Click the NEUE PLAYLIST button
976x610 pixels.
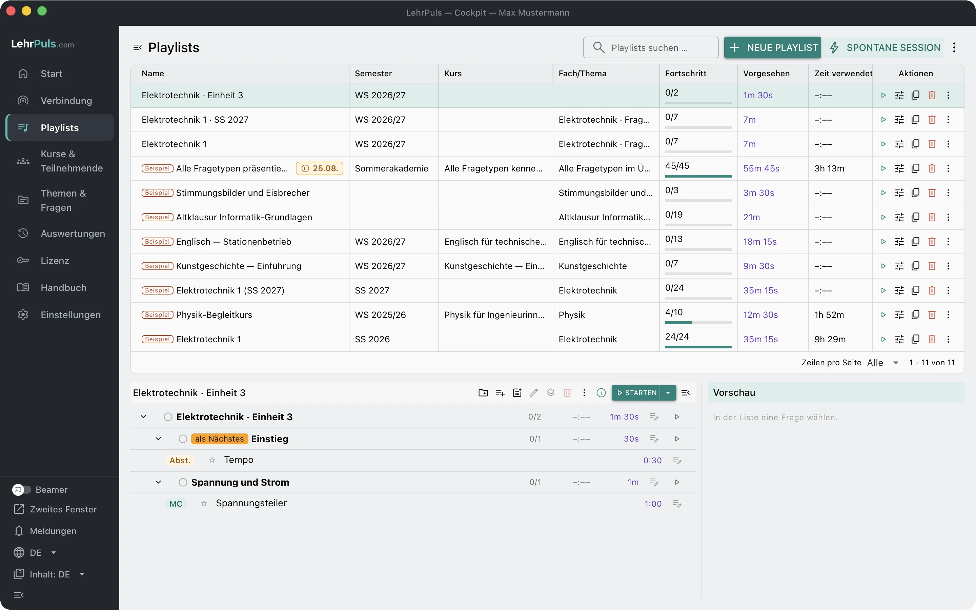pyautogui.click(x=772, y=47)
